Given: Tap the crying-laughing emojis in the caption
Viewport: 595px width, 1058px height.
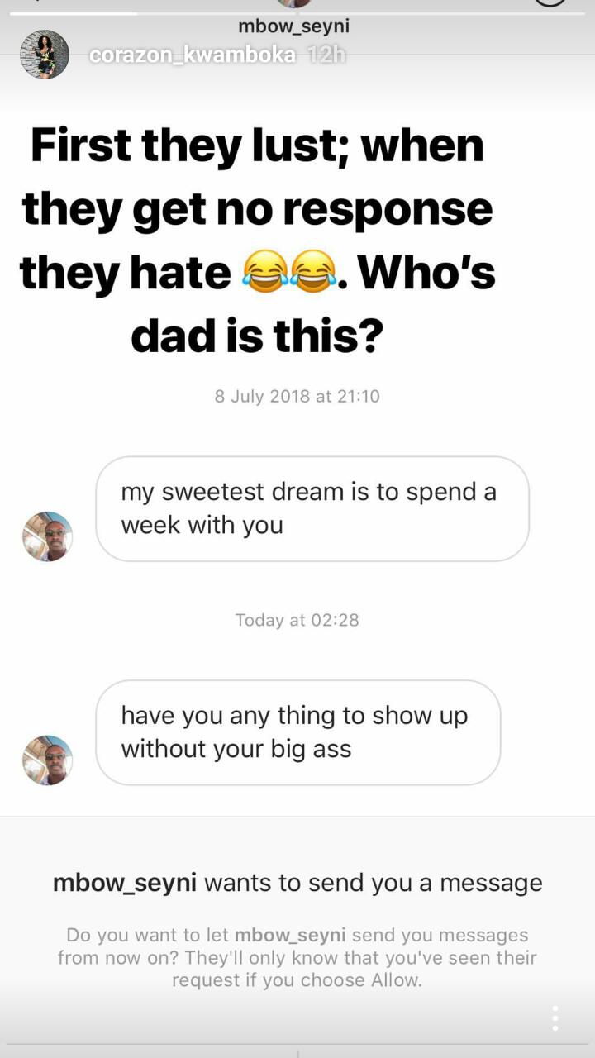Looking at the screenshot, I should click(289, 272).
